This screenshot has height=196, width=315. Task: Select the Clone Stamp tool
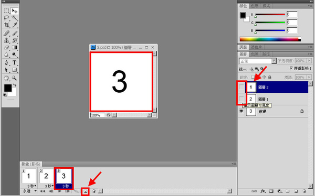coord(6,40)
